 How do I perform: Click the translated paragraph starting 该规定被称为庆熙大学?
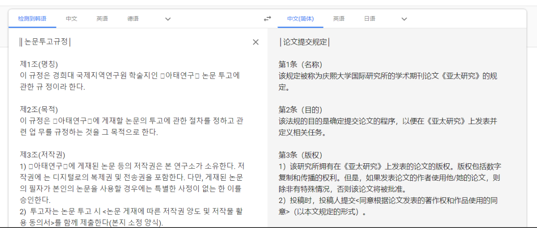[x=388, y=81]
